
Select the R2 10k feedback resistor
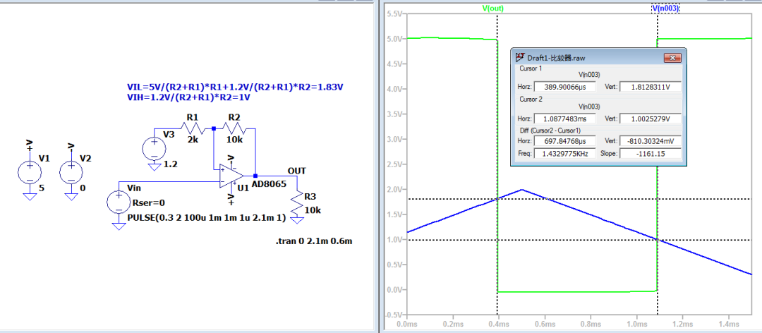click(x=234, y=128)
